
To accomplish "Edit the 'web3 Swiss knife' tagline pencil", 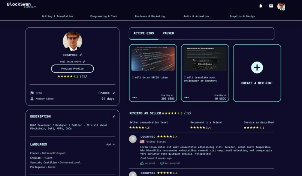I will 84,62.
